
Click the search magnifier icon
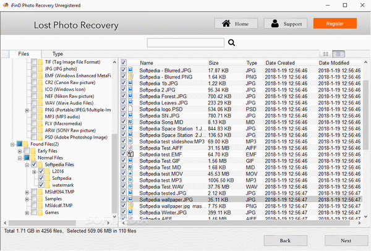pyautogui.click(x=231, y=43)
